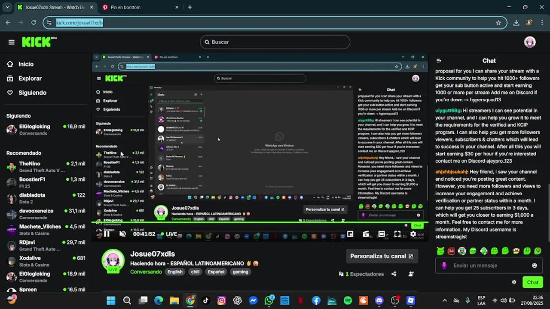Go back in browser history
The image size is (550, 309).
pos(8,23)
